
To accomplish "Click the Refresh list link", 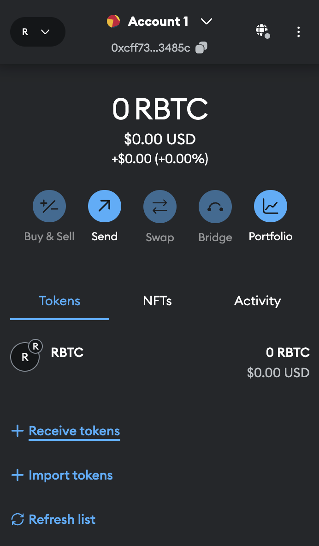I will [62, 519].
